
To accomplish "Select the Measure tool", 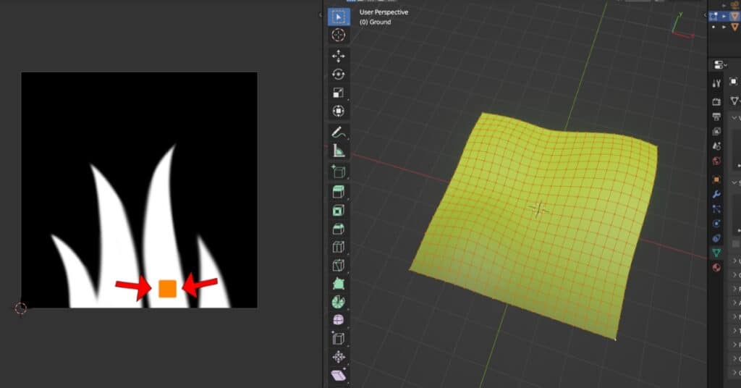I will pyautogui.click(x=339, y=151).
